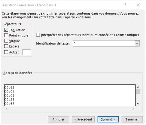Open the Identificateur de texte dropdown arrow
This screenshot has height=125, width=146.
137,43
